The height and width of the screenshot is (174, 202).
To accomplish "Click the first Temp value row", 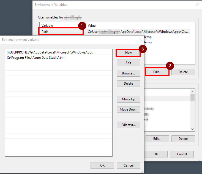I will (148, 37).
